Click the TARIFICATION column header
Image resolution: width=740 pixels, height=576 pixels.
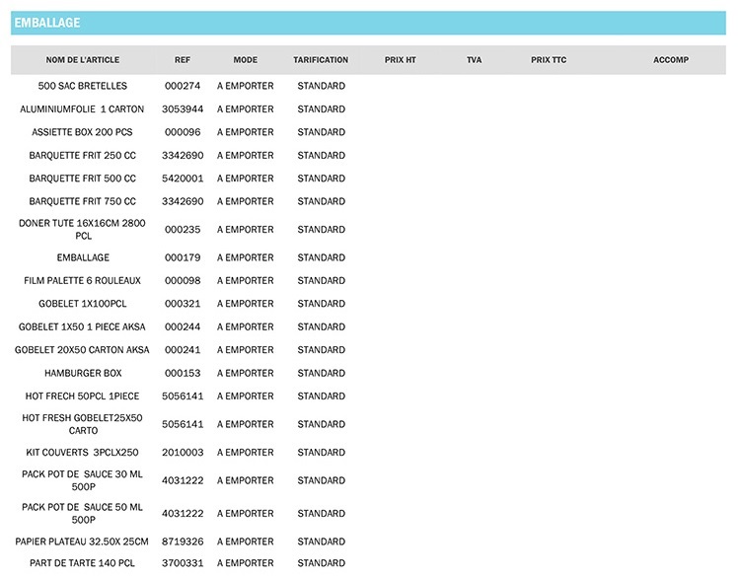tap(321, 60)
